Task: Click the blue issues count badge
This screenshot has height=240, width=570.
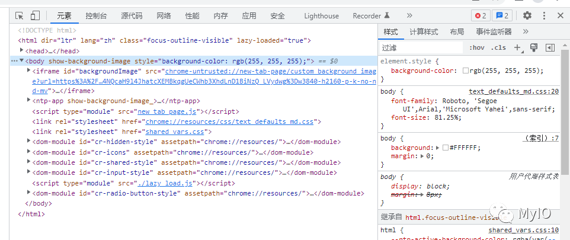Action: click(502, 15)
